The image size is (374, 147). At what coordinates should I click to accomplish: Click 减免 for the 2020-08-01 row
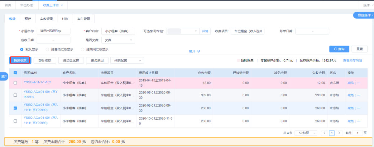coord(351,108)
